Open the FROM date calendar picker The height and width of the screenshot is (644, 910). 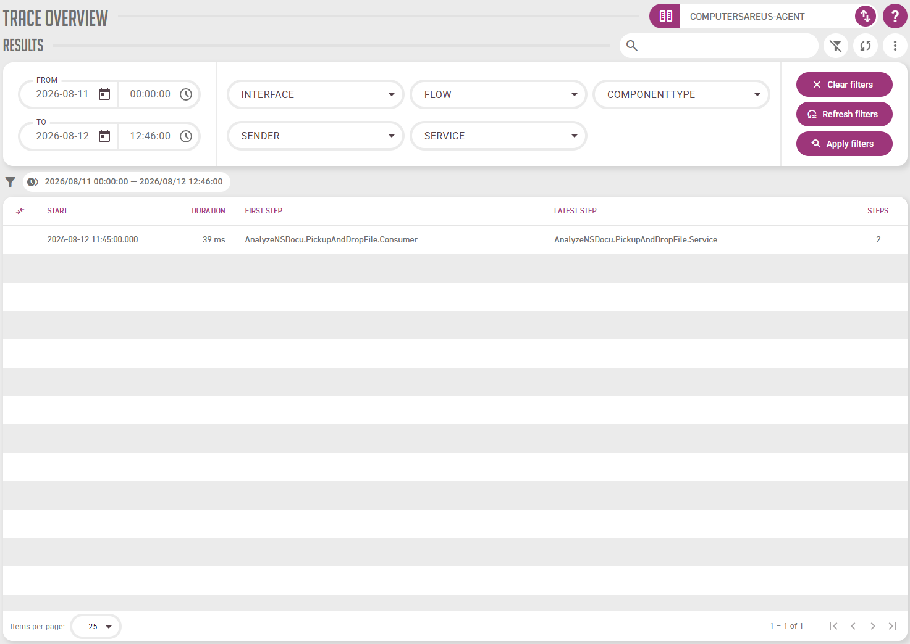tap(104, 94)
